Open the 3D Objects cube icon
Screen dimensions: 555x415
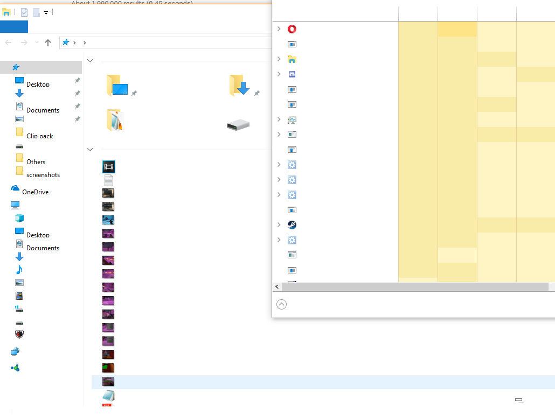19,218
